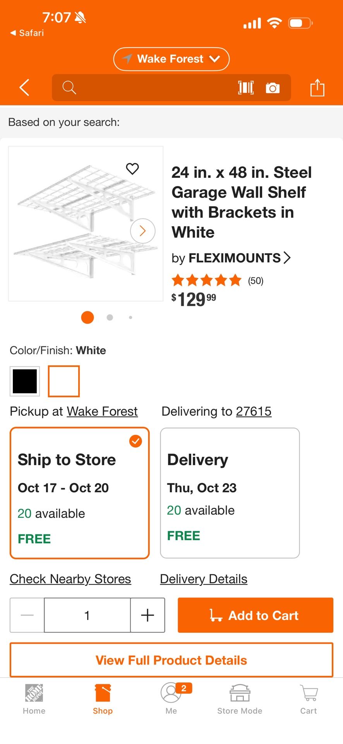The width and height of the screenshot is (343, 744).
Task: Share this product via the share icon
Action: [317, 88]
